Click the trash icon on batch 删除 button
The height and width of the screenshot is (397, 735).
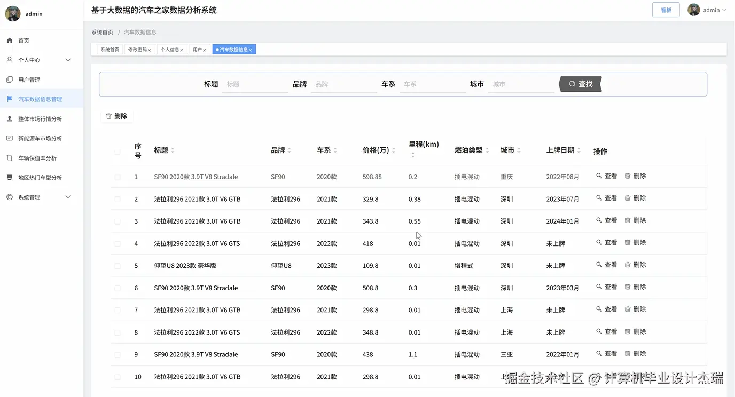[109, 116]
